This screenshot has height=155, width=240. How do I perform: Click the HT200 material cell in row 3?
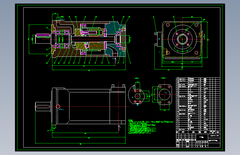click(x=206, y=125)
